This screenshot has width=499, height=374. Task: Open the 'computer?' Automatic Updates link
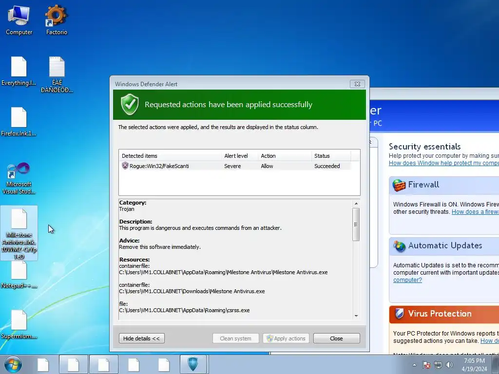click(407, 280)
